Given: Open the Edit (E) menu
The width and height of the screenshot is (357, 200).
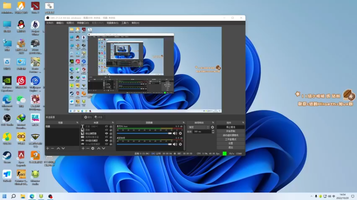Looking at the screenshot, I should click(x=60, y=23).
